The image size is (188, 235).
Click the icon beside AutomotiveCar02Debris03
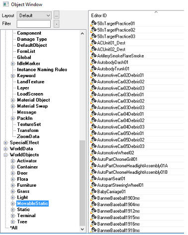point(94,88)
